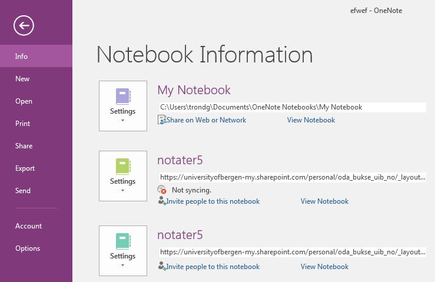Click the invite people icon below Not syncing
The height and width of the screenshot is (282, 435).
coord(162,201)
